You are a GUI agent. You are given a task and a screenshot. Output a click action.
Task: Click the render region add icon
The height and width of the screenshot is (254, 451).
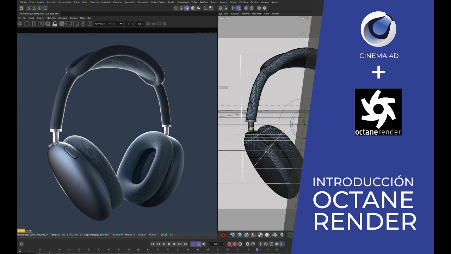[69, 24]
